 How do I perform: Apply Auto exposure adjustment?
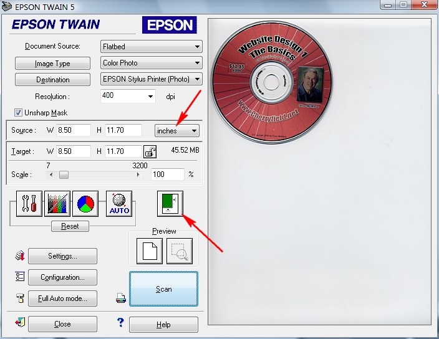click(119, 204)
